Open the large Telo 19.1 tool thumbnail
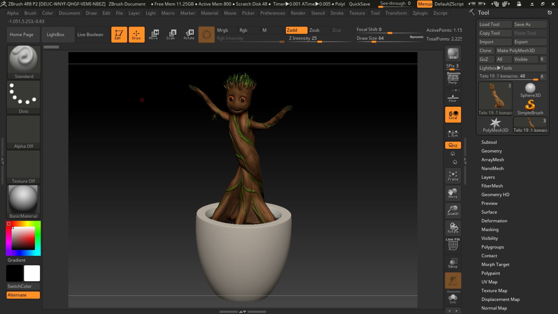 click(495, 99)
